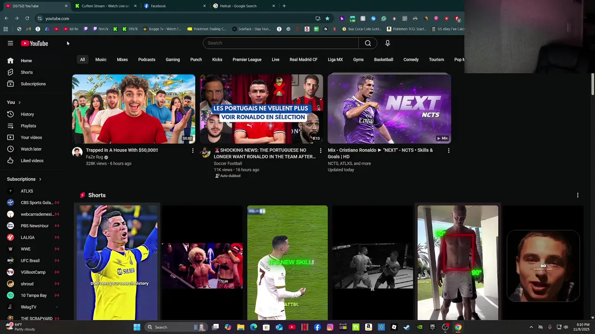Open UFC Brasil subscription
Viewport: 595px width, 334px height.
(x=34, y=261)
